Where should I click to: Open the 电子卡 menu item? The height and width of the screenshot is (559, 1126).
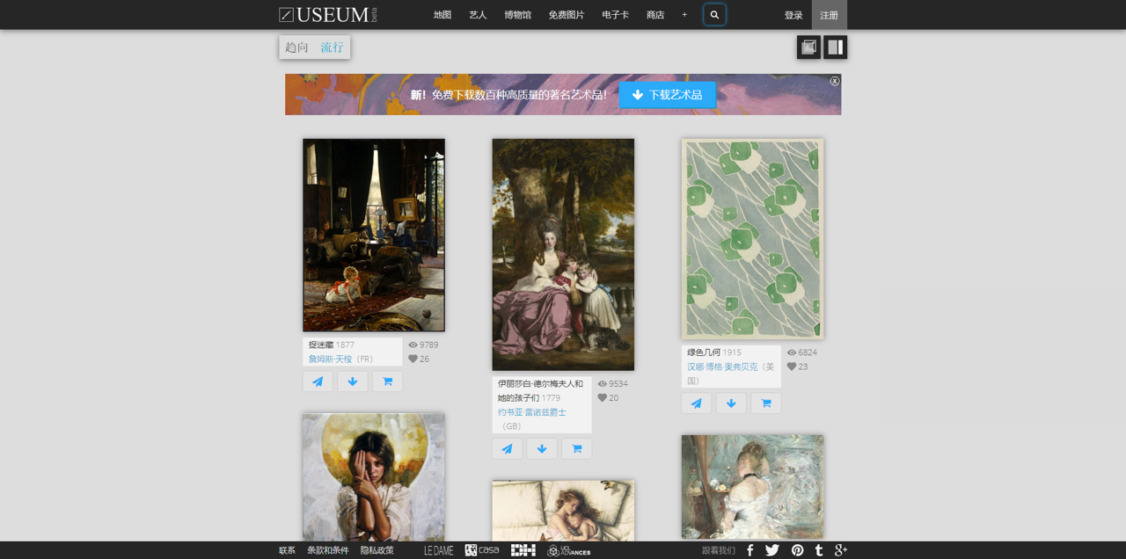616,15
